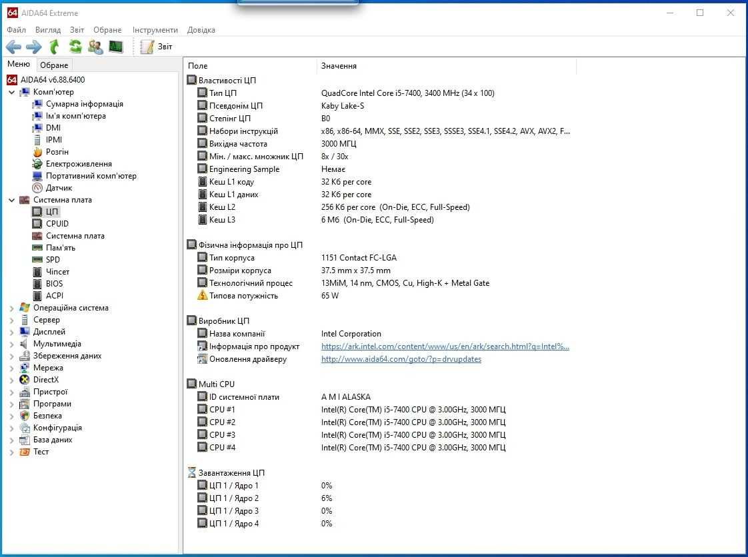
Task: Expand the Збереження даних node
Action: (x=12, y=356)
